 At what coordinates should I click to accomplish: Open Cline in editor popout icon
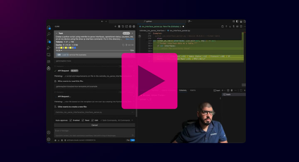click(x=126, y=27)
